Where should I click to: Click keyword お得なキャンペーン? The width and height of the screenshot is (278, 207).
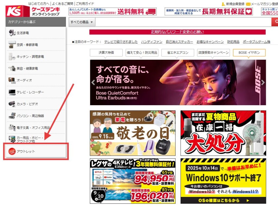pyautogui.click(x=210, y=42)
